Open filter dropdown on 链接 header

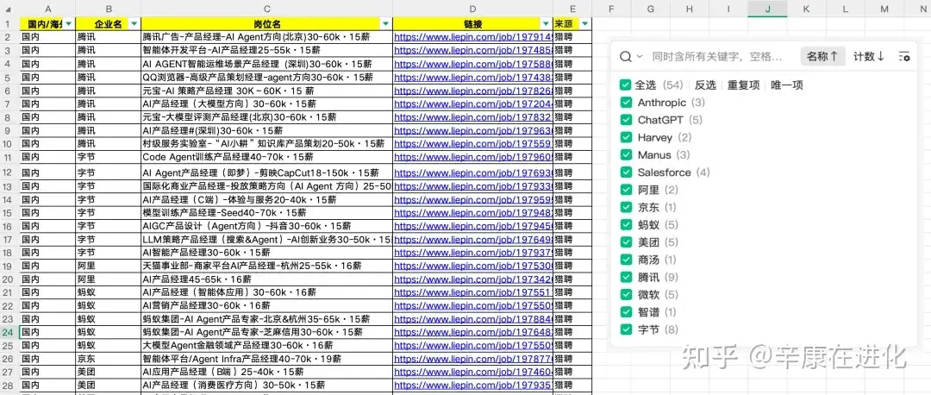click(x=547, y=24)
